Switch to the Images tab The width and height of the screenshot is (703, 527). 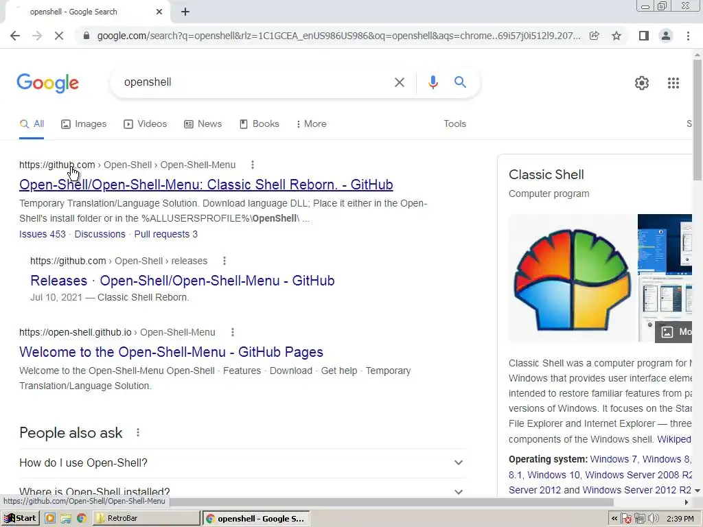point(84,124)
